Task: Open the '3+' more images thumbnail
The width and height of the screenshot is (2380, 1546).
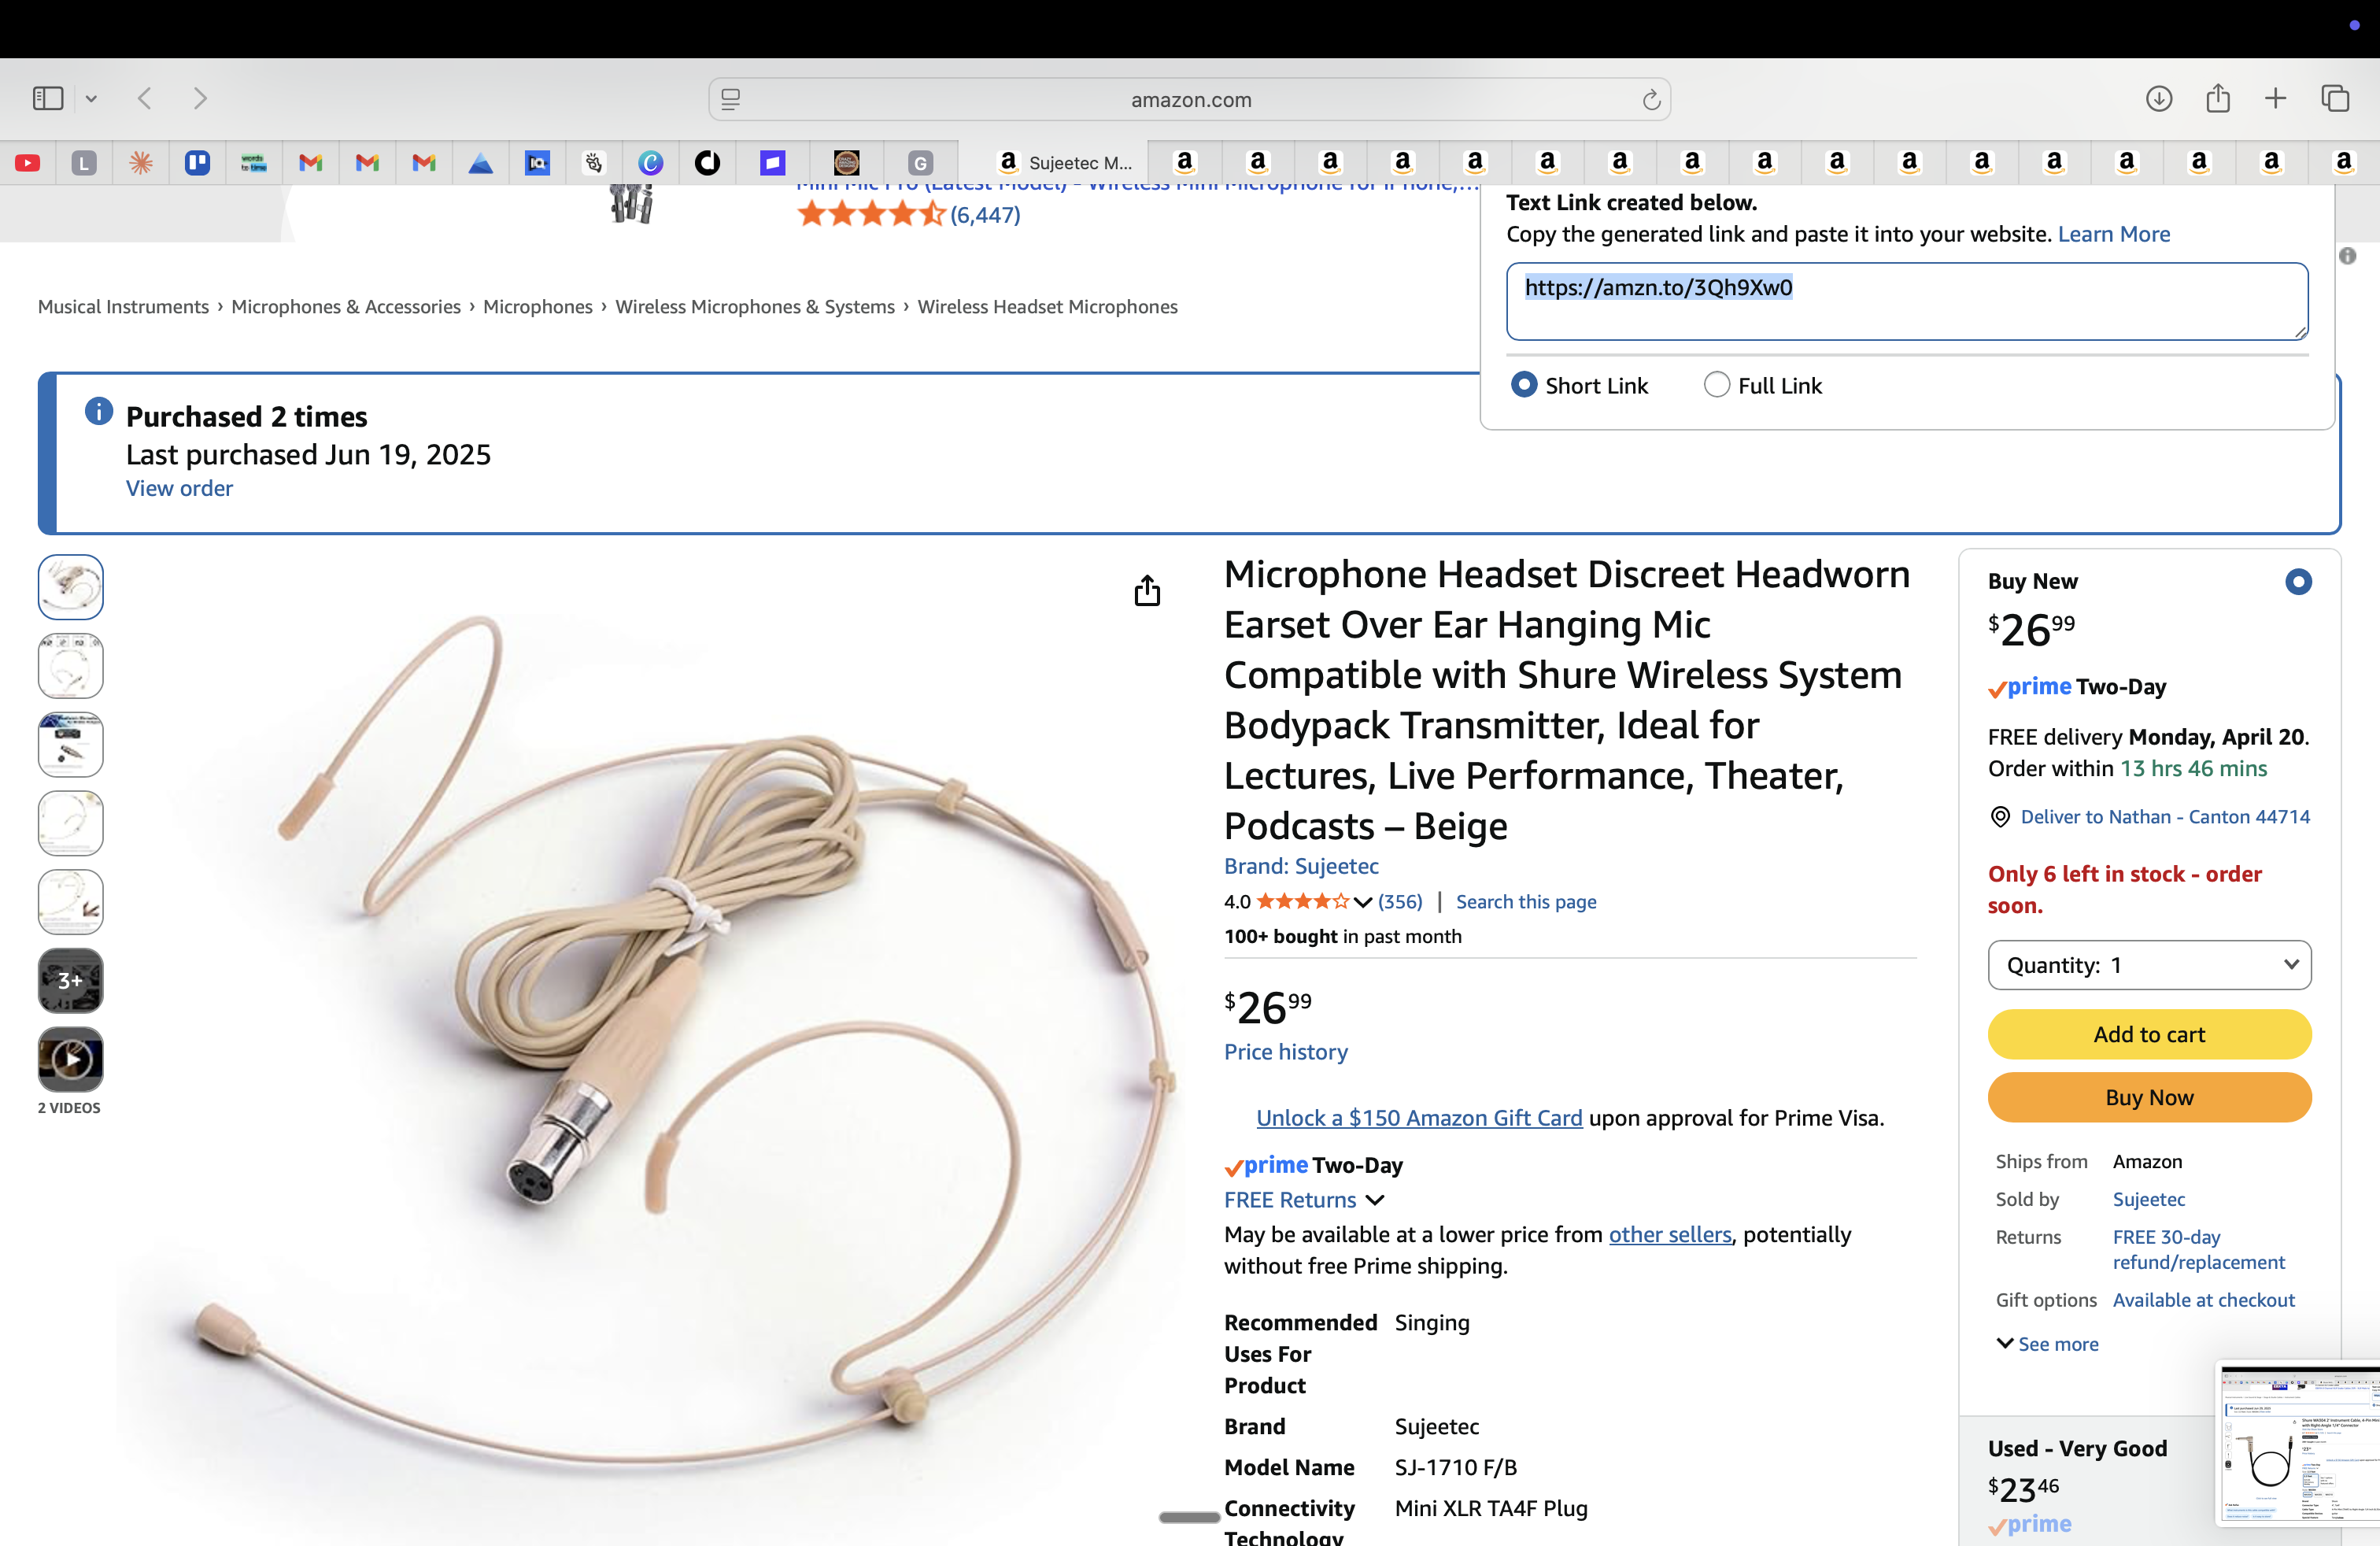Action: point(70,980)
